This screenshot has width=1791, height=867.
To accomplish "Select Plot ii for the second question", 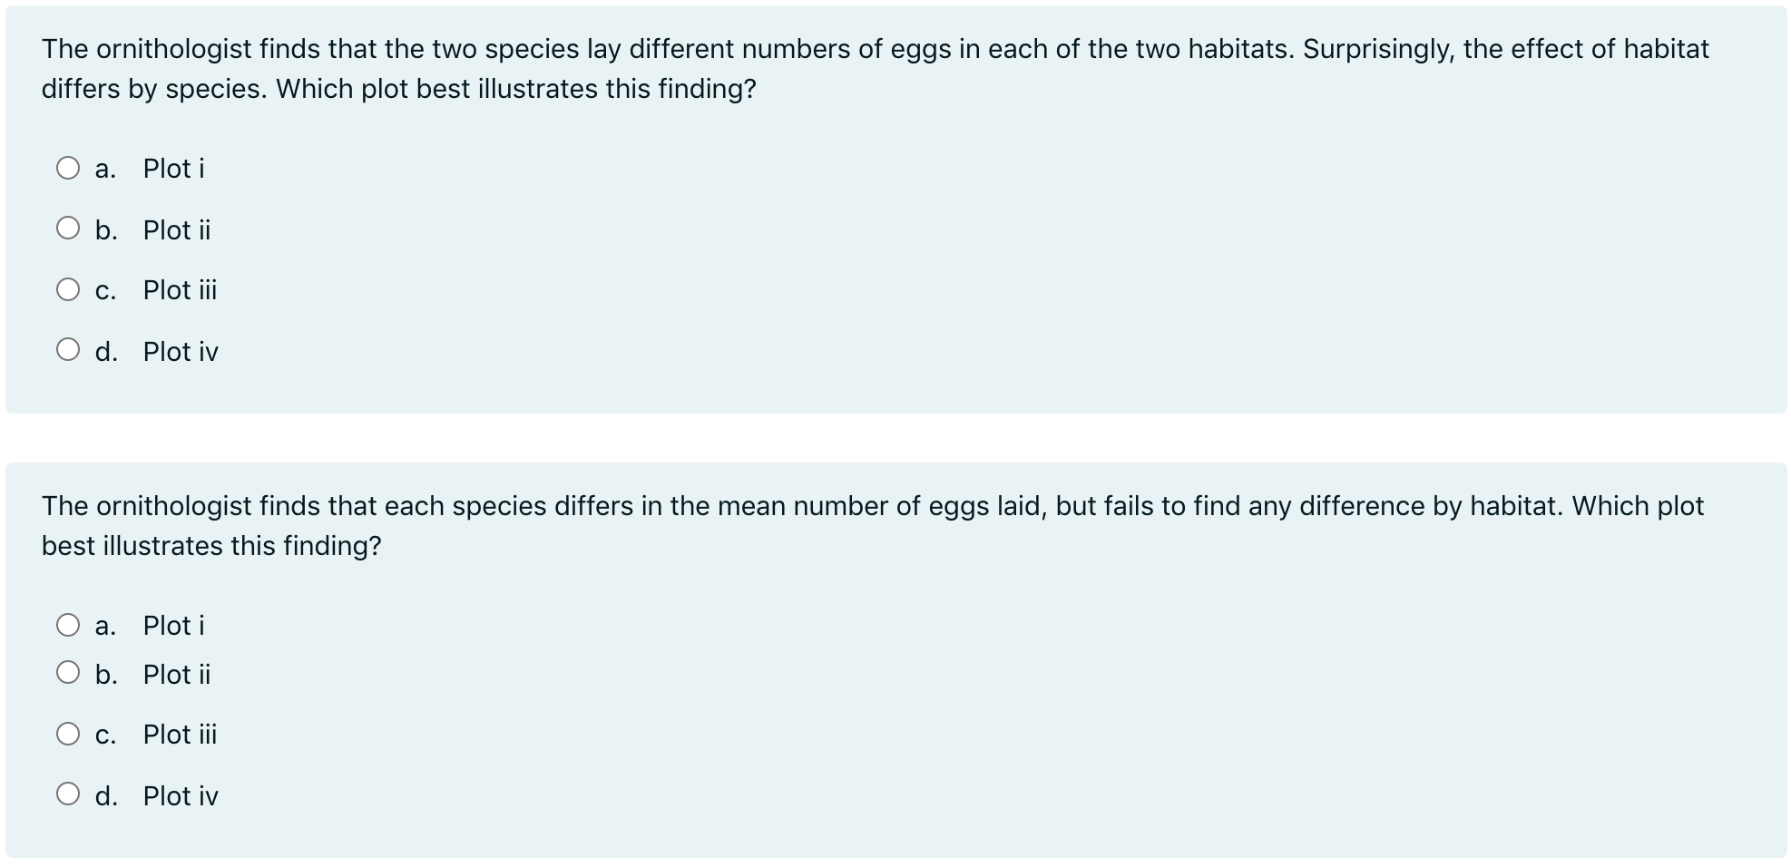I will 69,673.
